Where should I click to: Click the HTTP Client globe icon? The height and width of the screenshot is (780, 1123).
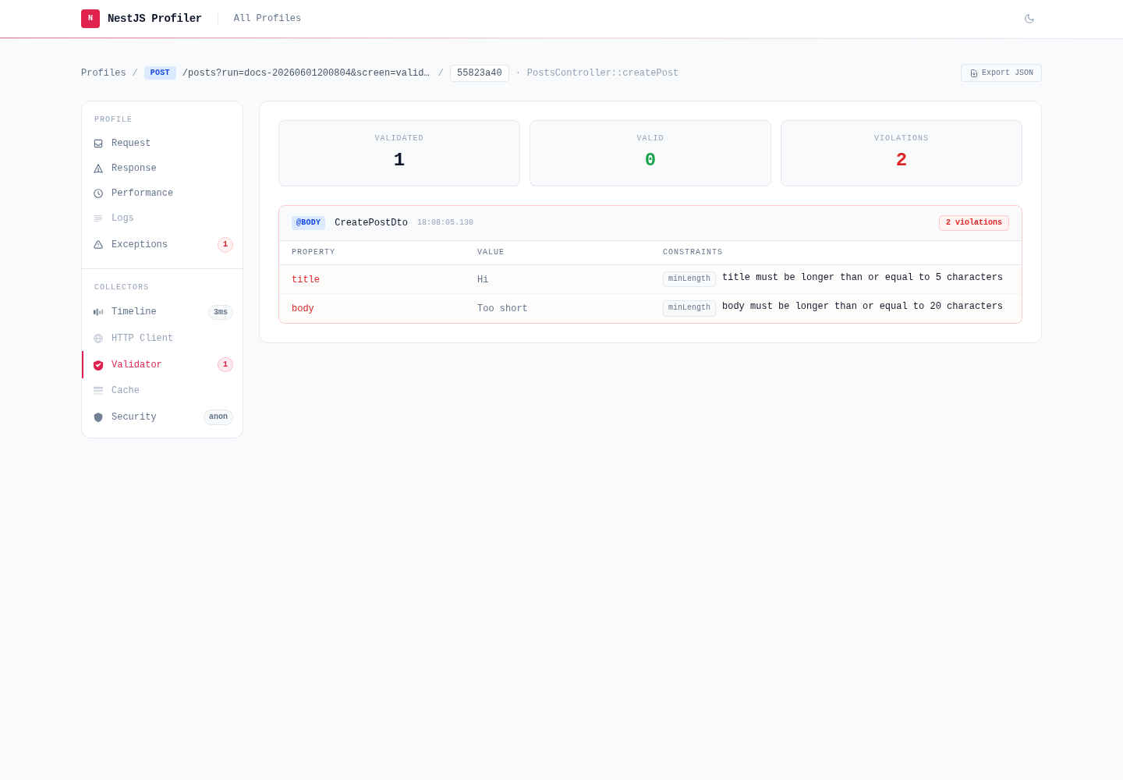[x=98, y=339]
